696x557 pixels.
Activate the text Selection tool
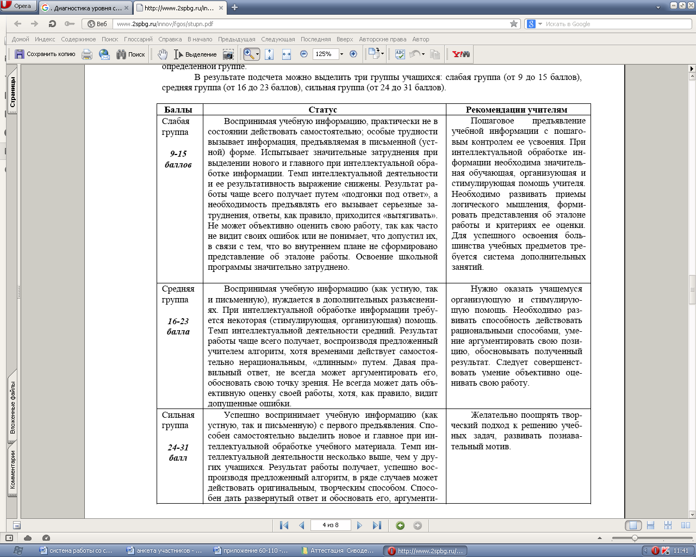pyautogui.click(x=195, y=54)
